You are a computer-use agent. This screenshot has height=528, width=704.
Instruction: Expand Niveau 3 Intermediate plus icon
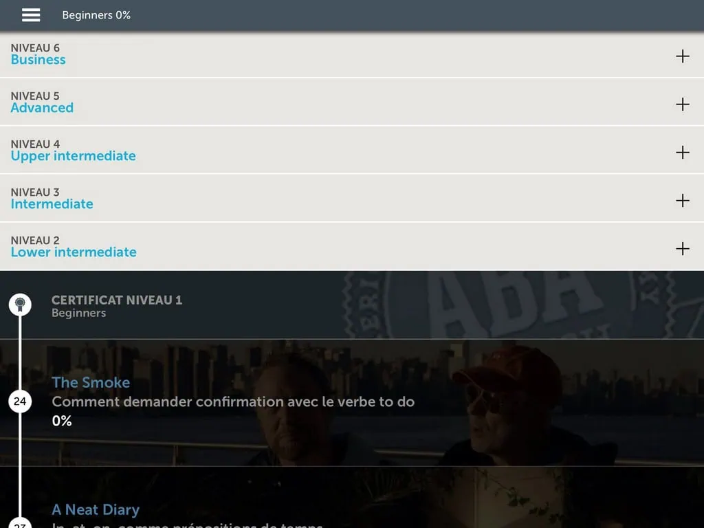(x=682, y=201)
